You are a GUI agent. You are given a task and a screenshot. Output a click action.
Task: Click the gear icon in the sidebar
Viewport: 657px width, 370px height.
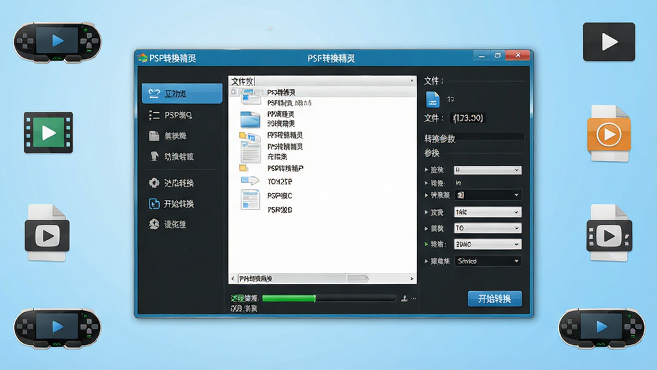pos(154,183)
